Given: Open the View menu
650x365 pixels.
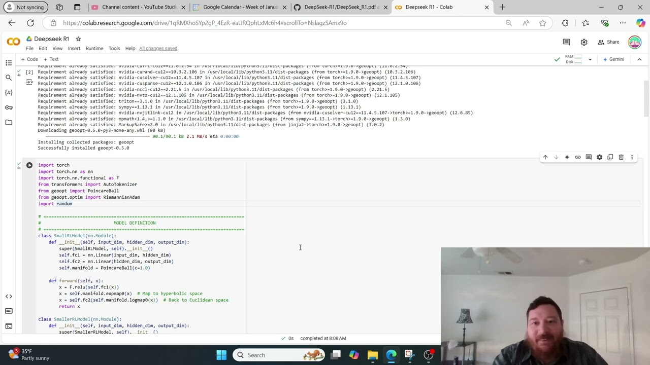Looking at the screenshot, I should coord(57,49).
